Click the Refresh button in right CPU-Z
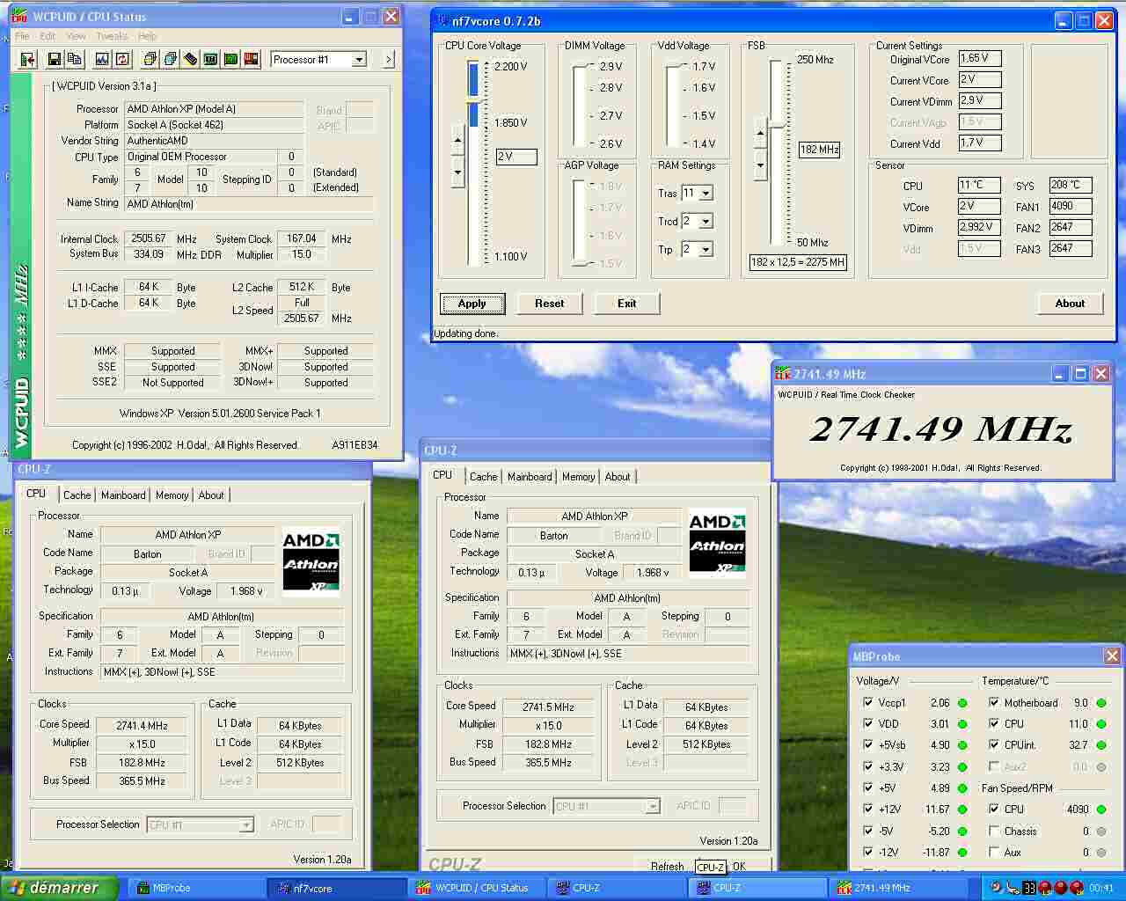This screenshot has width=1126, height=901. [667, 867]
